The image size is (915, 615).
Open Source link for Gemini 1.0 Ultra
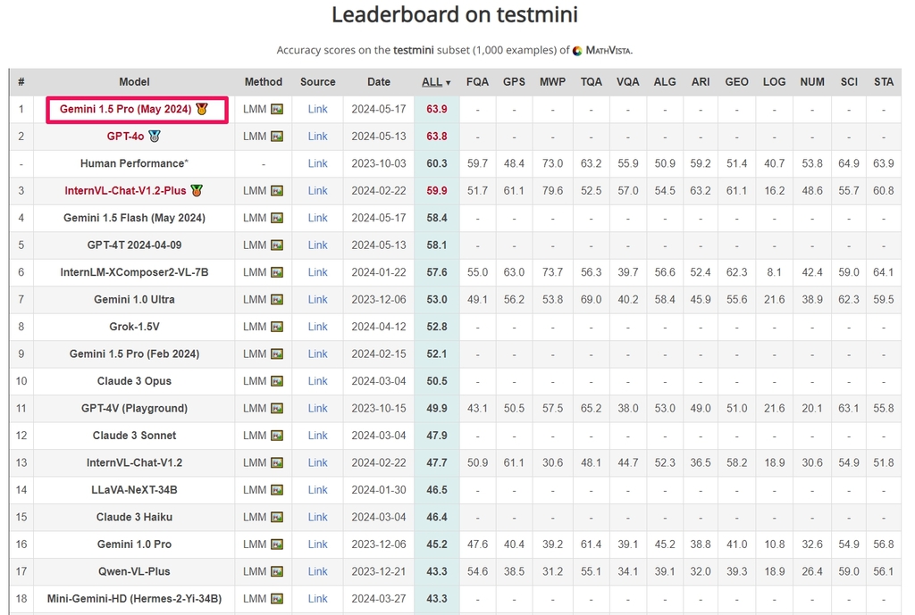[x=317, y=299]
